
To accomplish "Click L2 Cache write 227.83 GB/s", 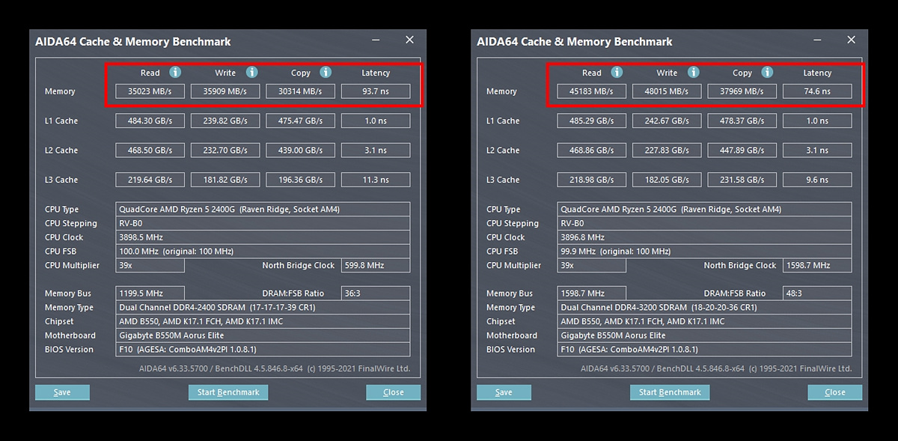I will 667,150.
